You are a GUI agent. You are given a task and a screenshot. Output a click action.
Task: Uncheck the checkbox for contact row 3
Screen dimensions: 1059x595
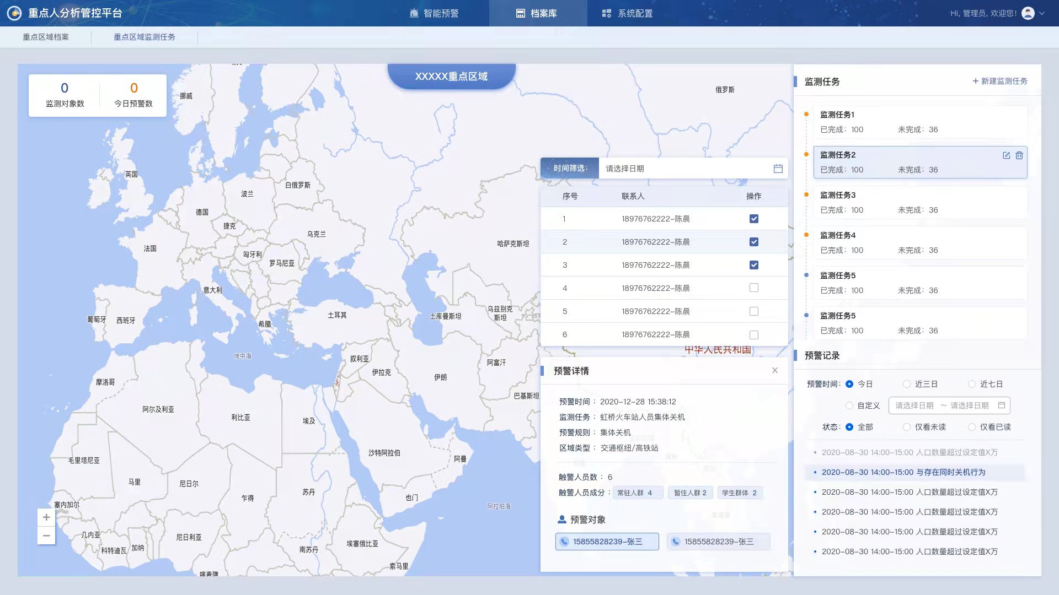click(754, 265)
